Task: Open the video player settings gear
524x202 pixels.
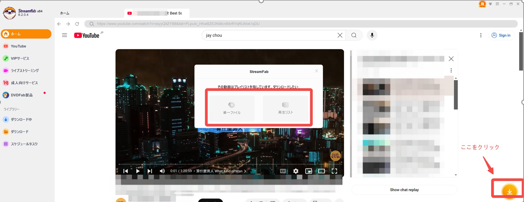Action: [296, 171]
